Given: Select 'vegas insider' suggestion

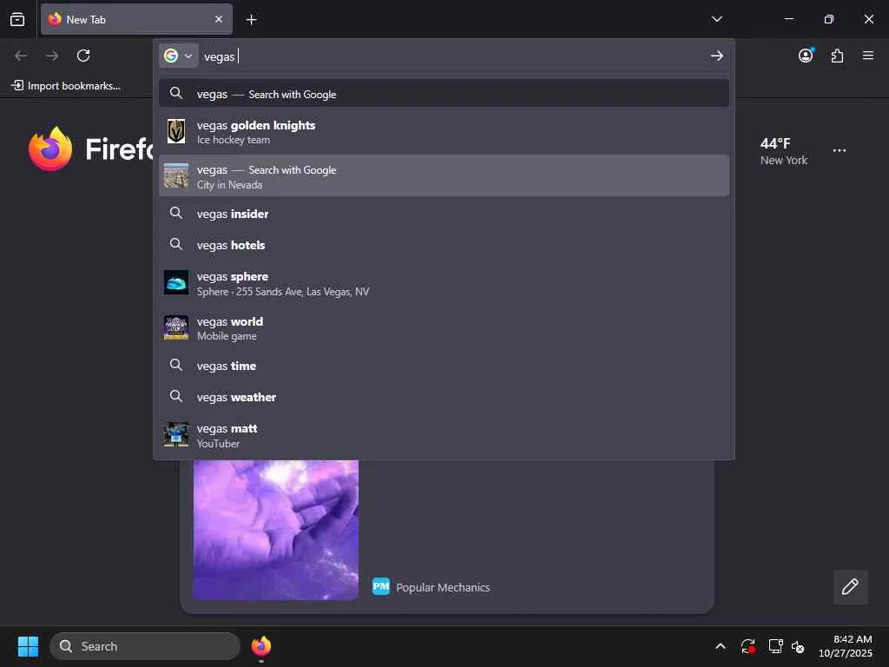Looking at the screenshot, I should [x=444, y=214].
